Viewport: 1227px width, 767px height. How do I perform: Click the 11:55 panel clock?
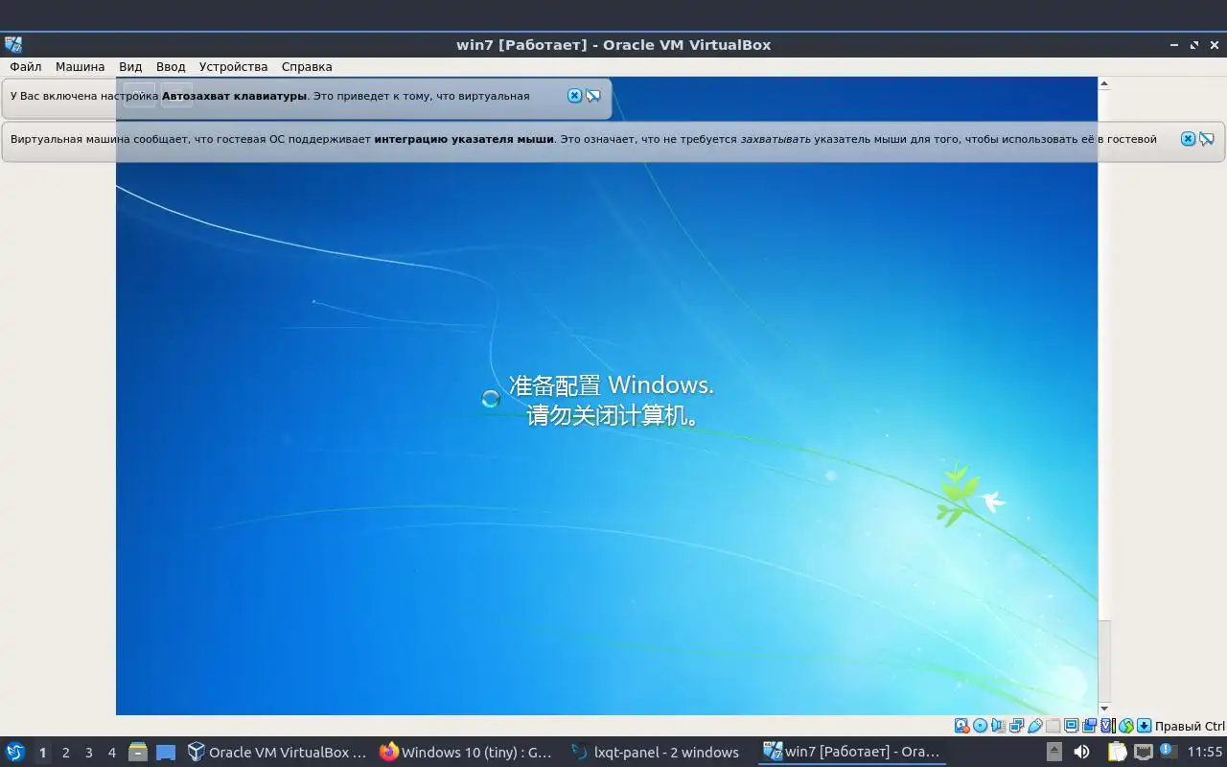1204,753
